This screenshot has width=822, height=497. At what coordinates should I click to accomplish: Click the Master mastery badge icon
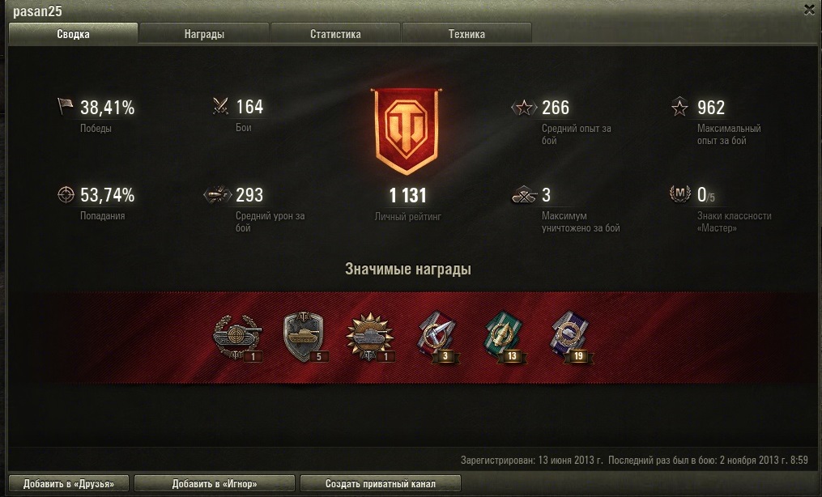coord(680,193)
